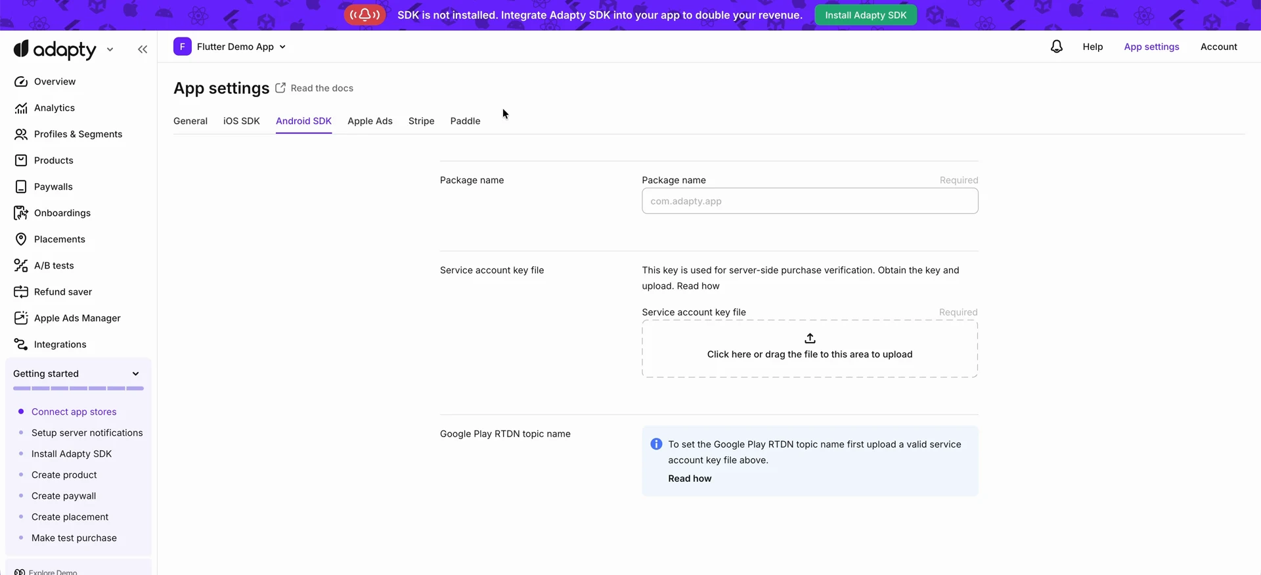Open Refund saver in the sidebar
The image size is (1261, 575).
(63, 291)
